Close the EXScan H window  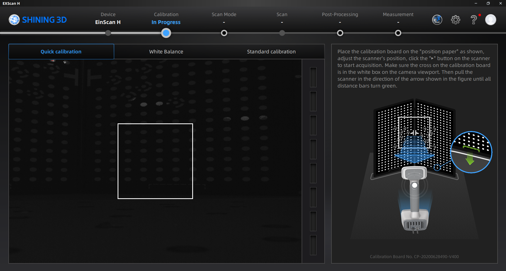[500, 3]
